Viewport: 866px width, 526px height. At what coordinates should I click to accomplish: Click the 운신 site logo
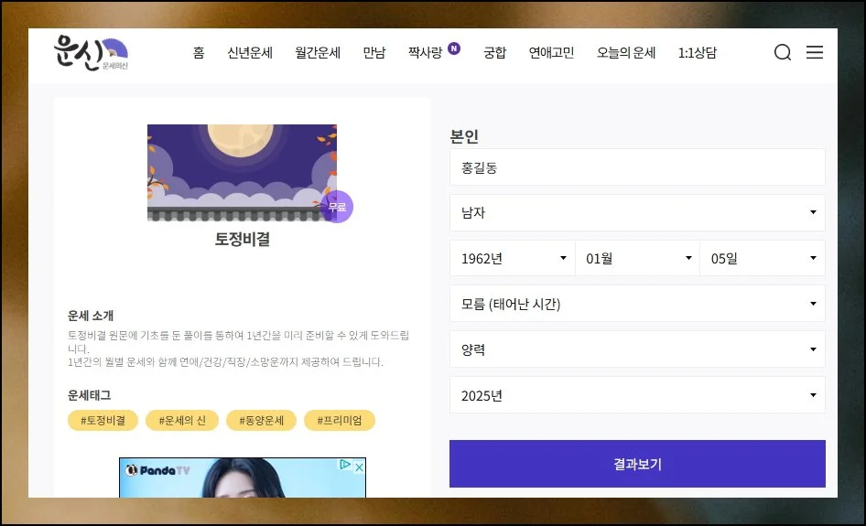91,53
